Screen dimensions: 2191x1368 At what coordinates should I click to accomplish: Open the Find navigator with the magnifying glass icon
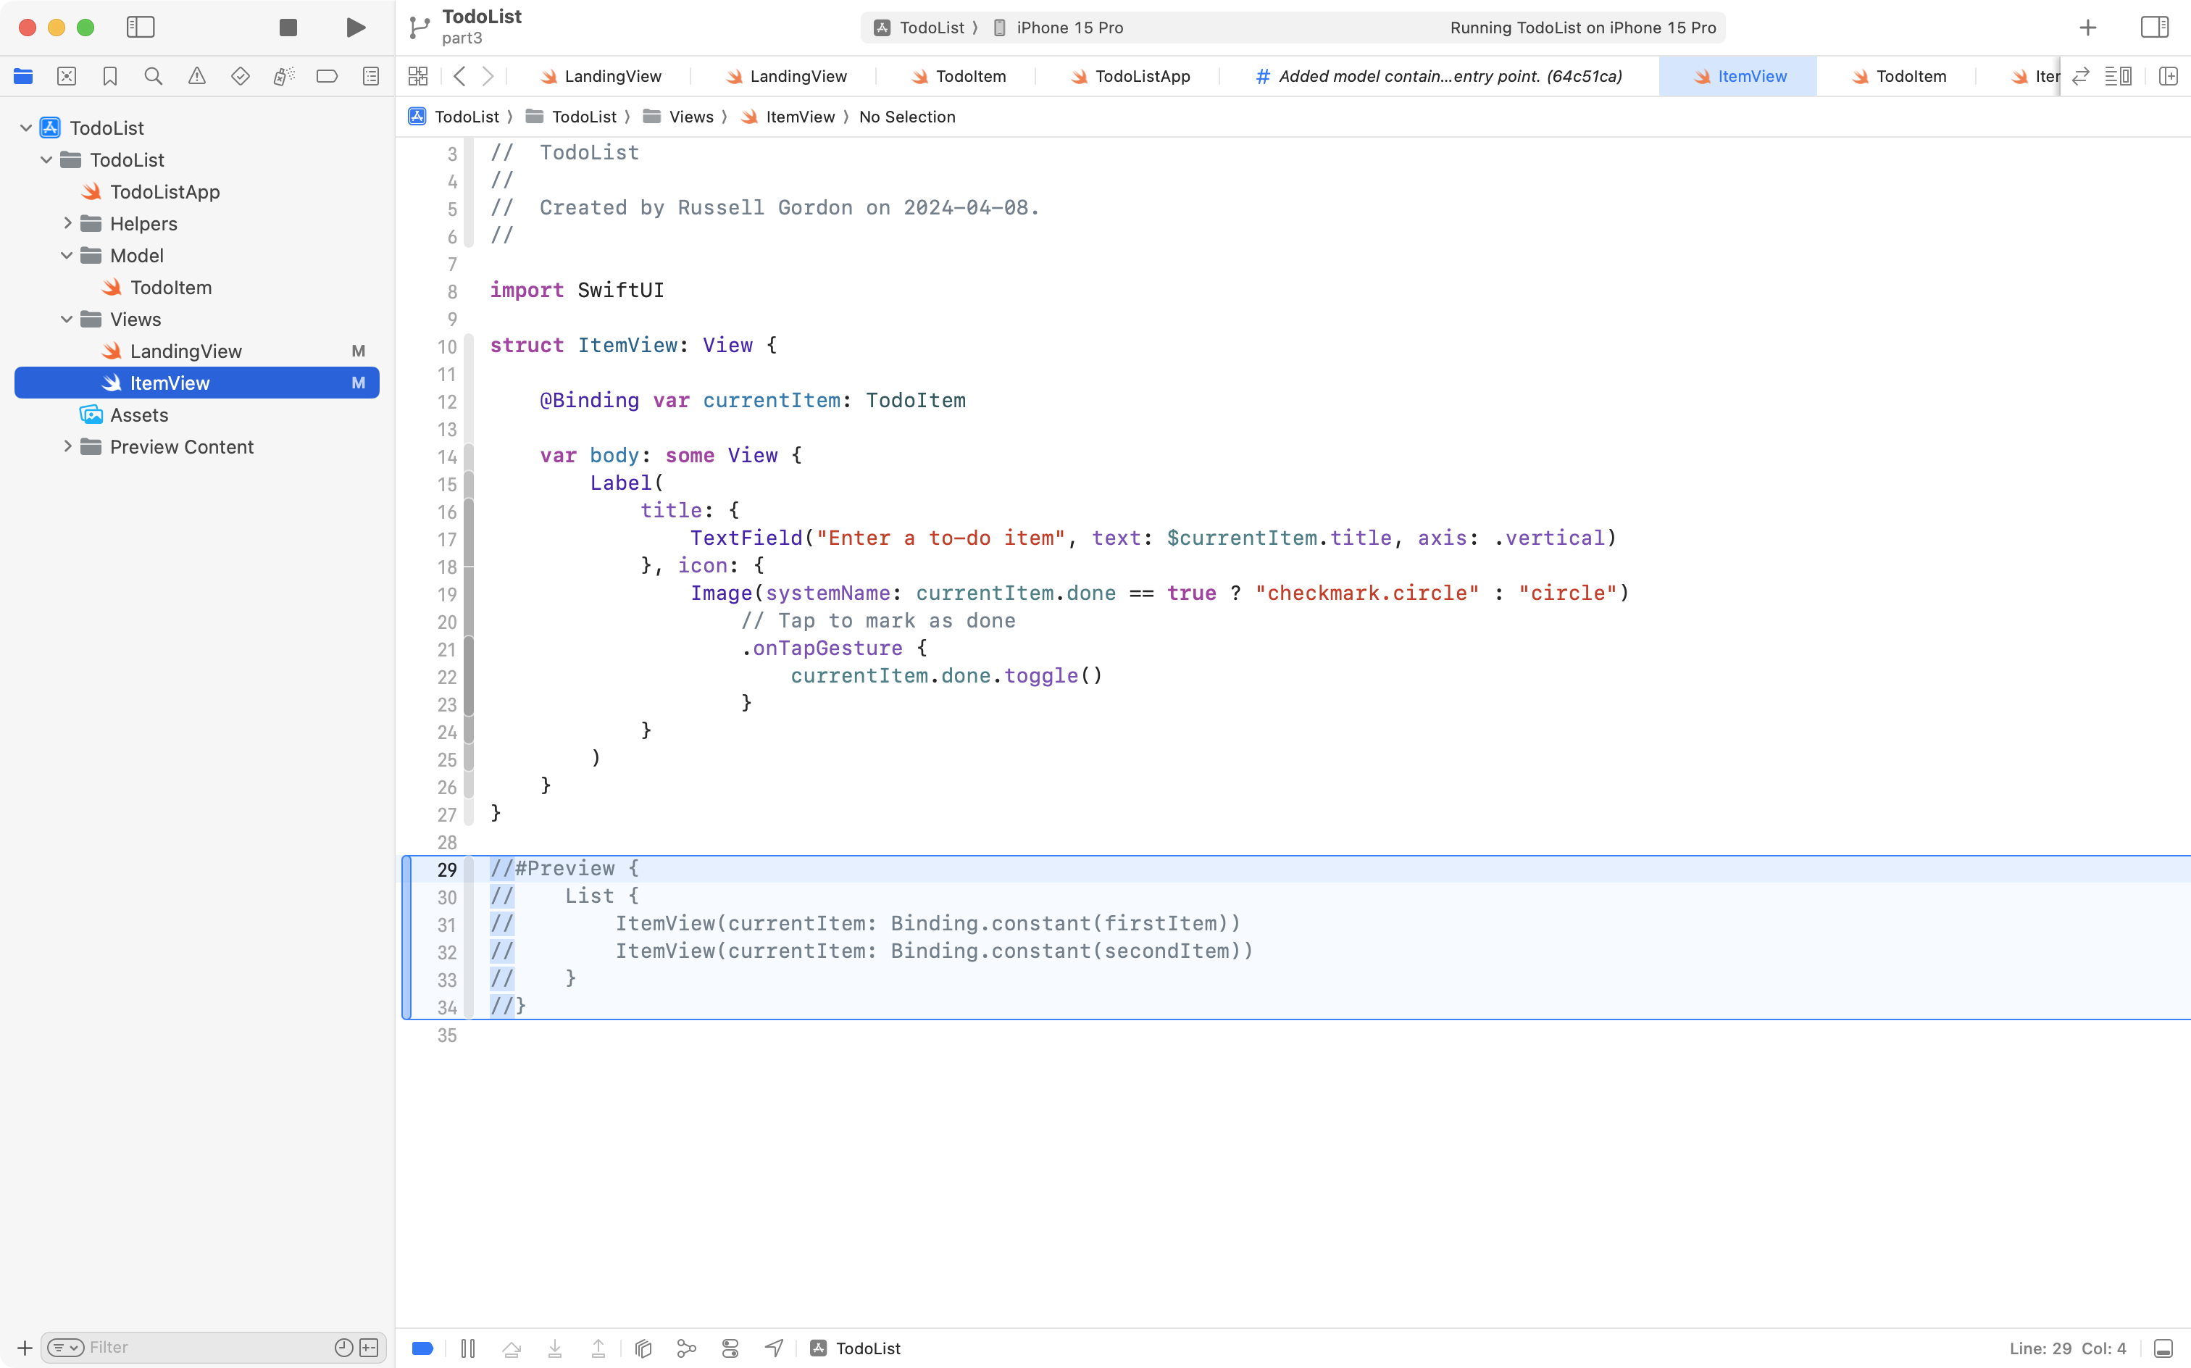click(153, 76)
